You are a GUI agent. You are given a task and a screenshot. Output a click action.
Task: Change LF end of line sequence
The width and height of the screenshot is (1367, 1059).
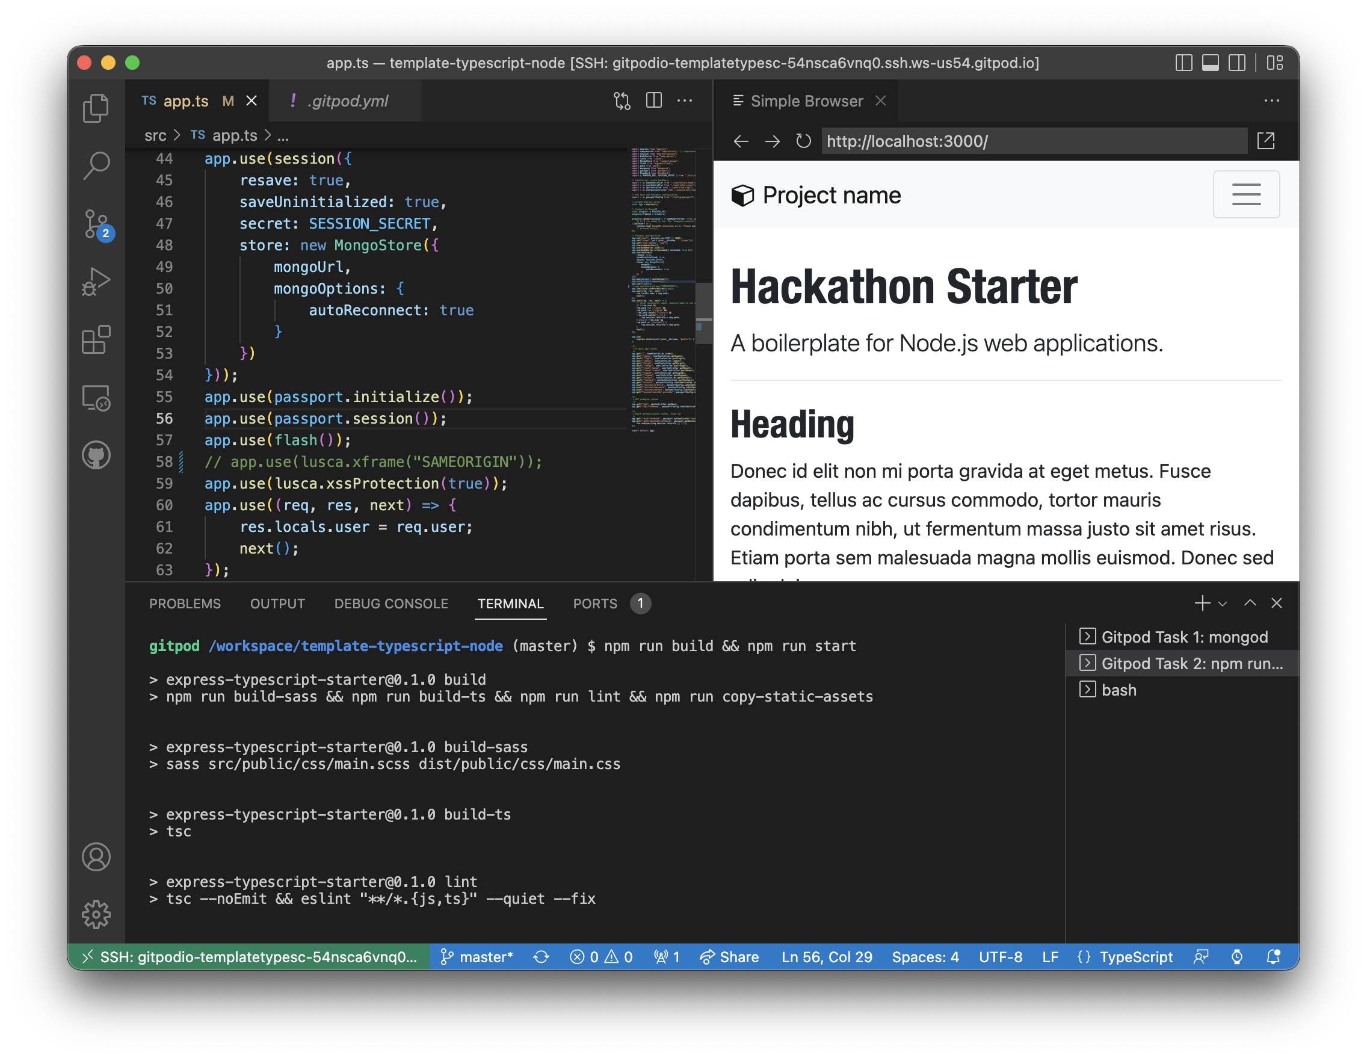pyautogui.click(x=1050, y=957)
